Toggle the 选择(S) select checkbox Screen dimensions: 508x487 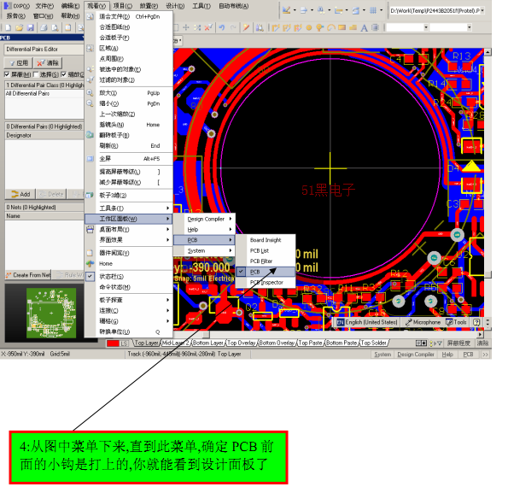tap(36, 74)
